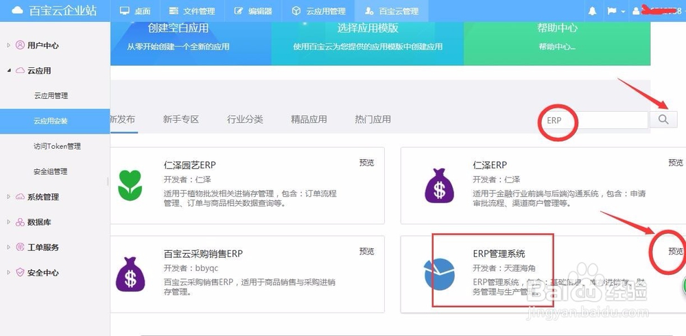Click the 创建空白应用 banner
Screen dimensions: 686x336
(191, 44)
